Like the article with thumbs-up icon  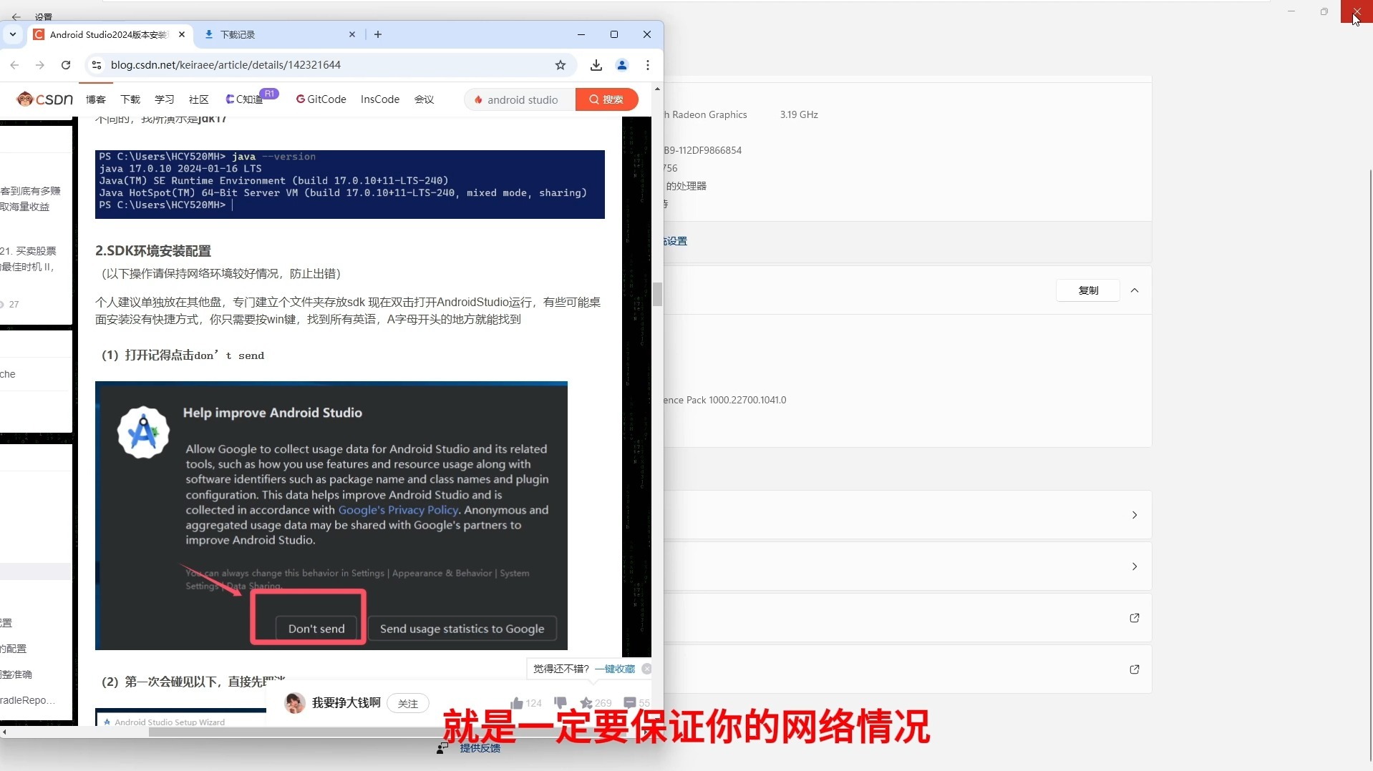pyautogui.click(x=517, y=703)
